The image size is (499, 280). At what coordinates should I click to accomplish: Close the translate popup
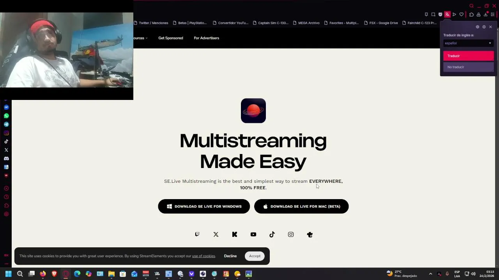[490, 27]
